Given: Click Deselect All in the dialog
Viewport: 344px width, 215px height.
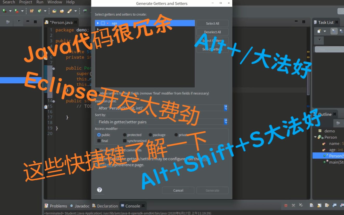Looking at the screenshot, I should click(x=213, y=32).
